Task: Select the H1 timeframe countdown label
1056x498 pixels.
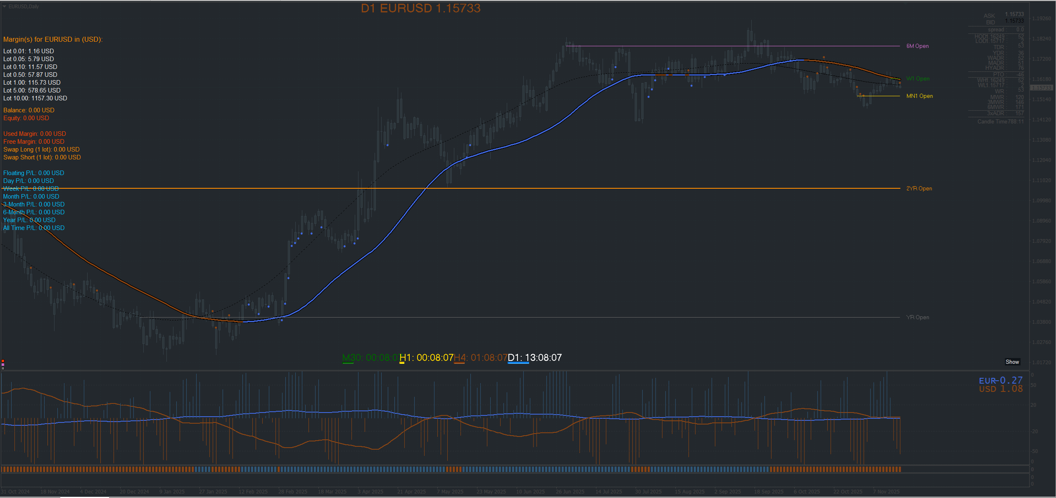Action: click(426, 358)
